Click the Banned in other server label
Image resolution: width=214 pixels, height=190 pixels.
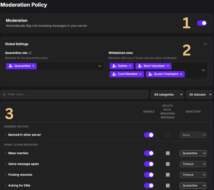pos(25,135)
